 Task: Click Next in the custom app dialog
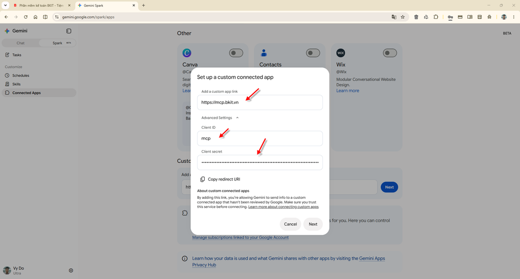point(313,224)
